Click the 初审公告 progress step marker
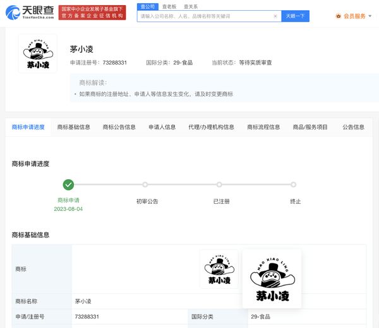This screenshot has width=379, height=328. (145, 185)
